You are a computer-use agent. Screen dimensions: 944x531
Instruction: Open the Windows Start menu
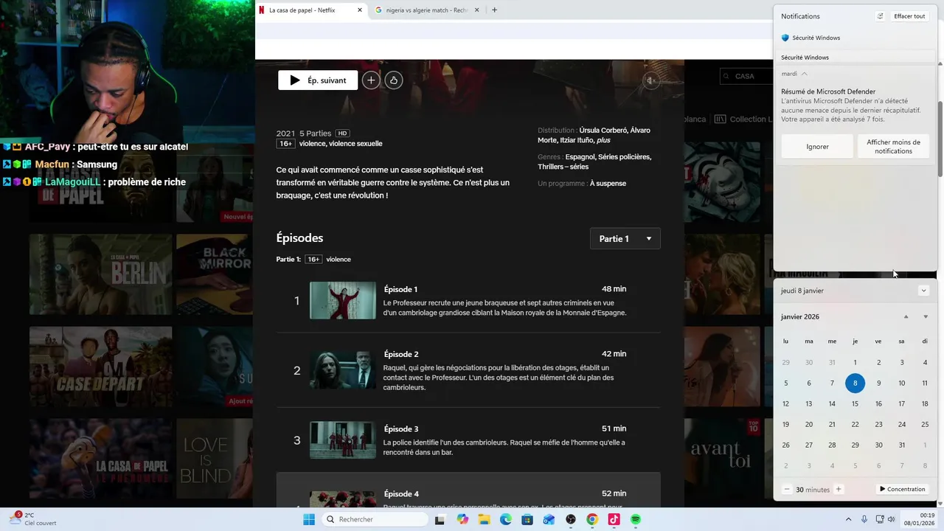pos(309,520)
